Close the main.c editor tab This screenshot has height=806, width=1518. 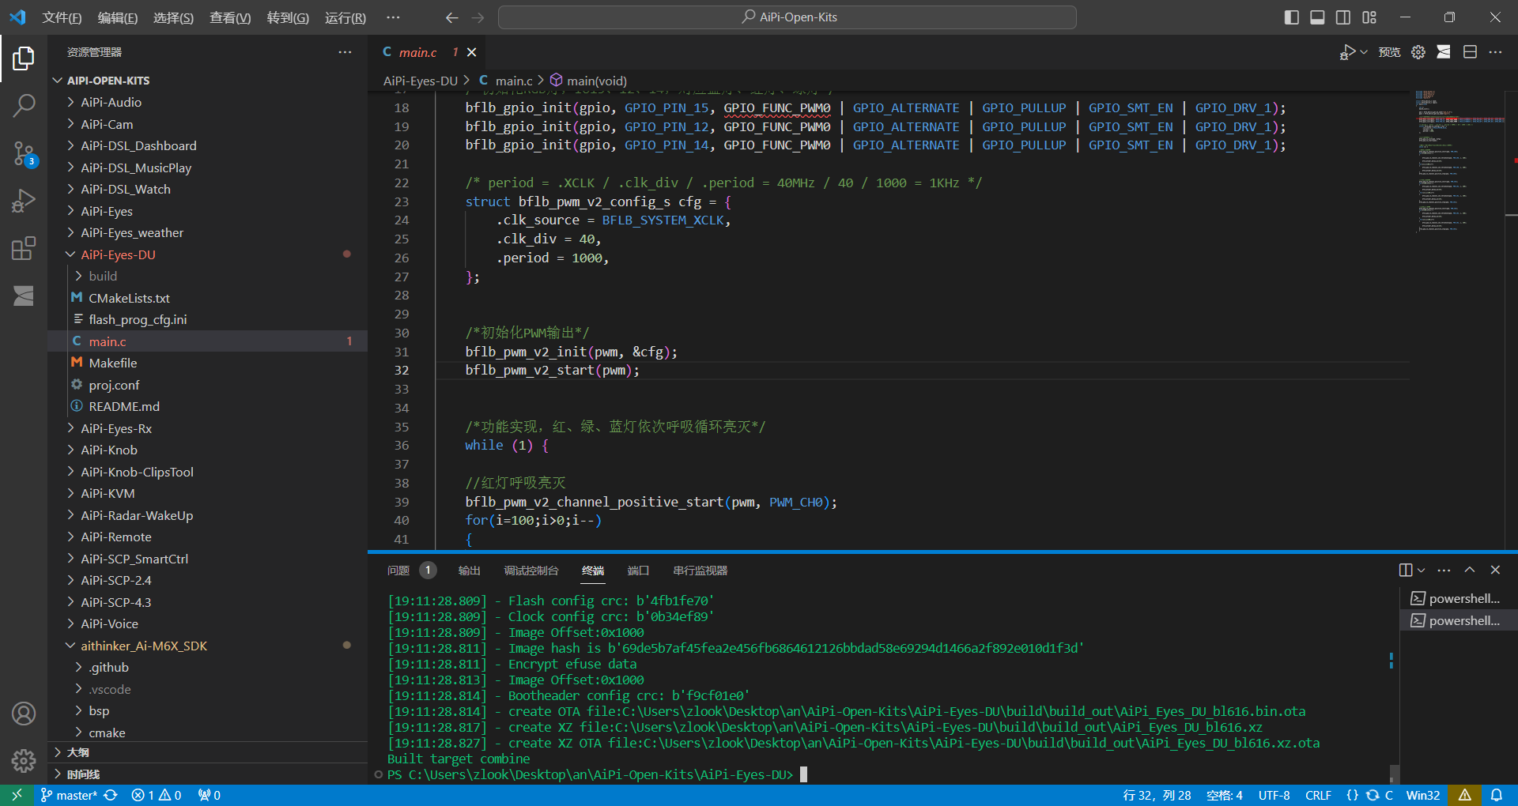[x=472, y=52]
